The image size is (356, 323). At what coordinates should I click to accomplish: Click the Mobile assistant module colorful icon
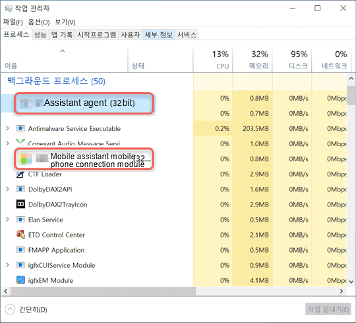[25, 159]
